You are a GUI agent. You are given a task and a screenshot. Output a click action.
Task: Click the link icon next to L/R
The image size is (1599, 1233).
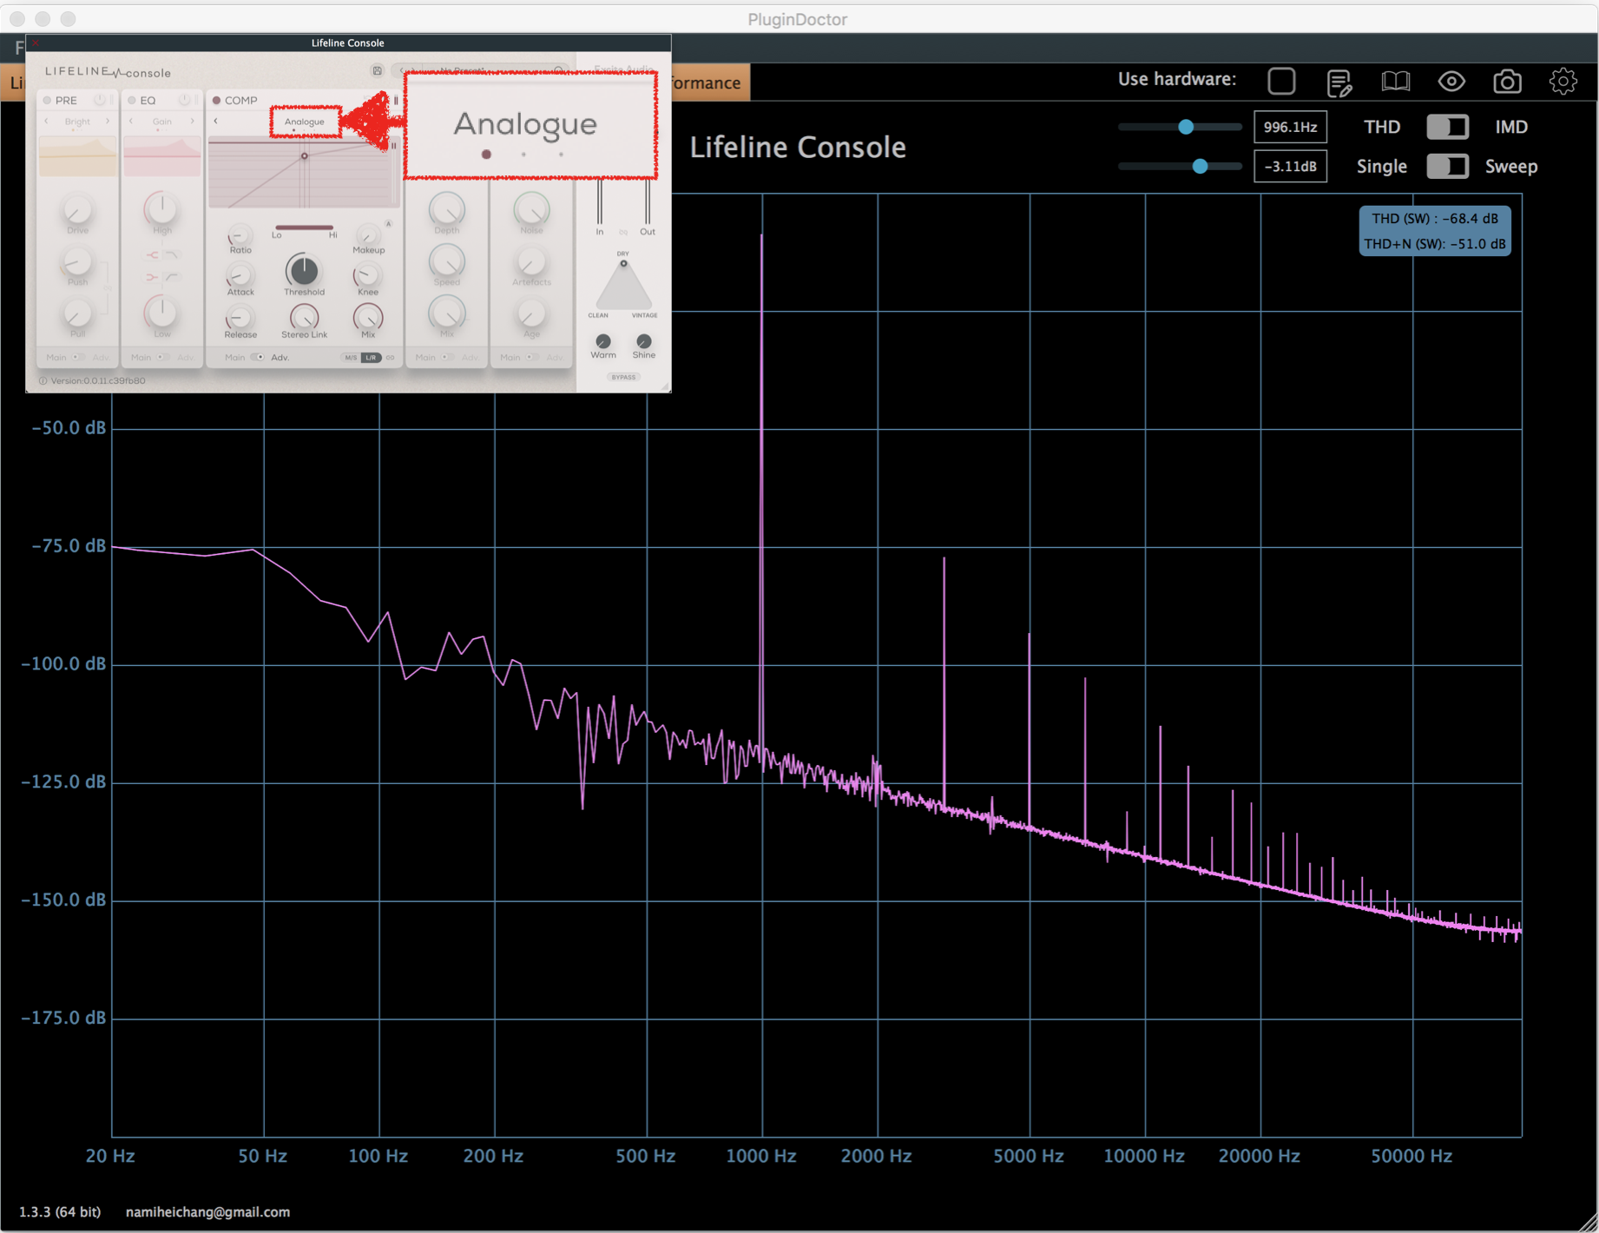[391, 358]
